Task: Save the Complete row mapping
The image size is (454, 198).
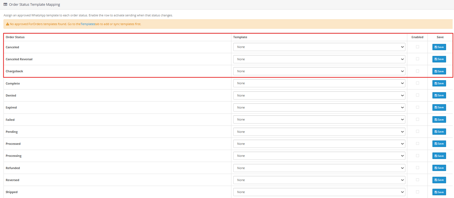Action: tap(439, 83)
